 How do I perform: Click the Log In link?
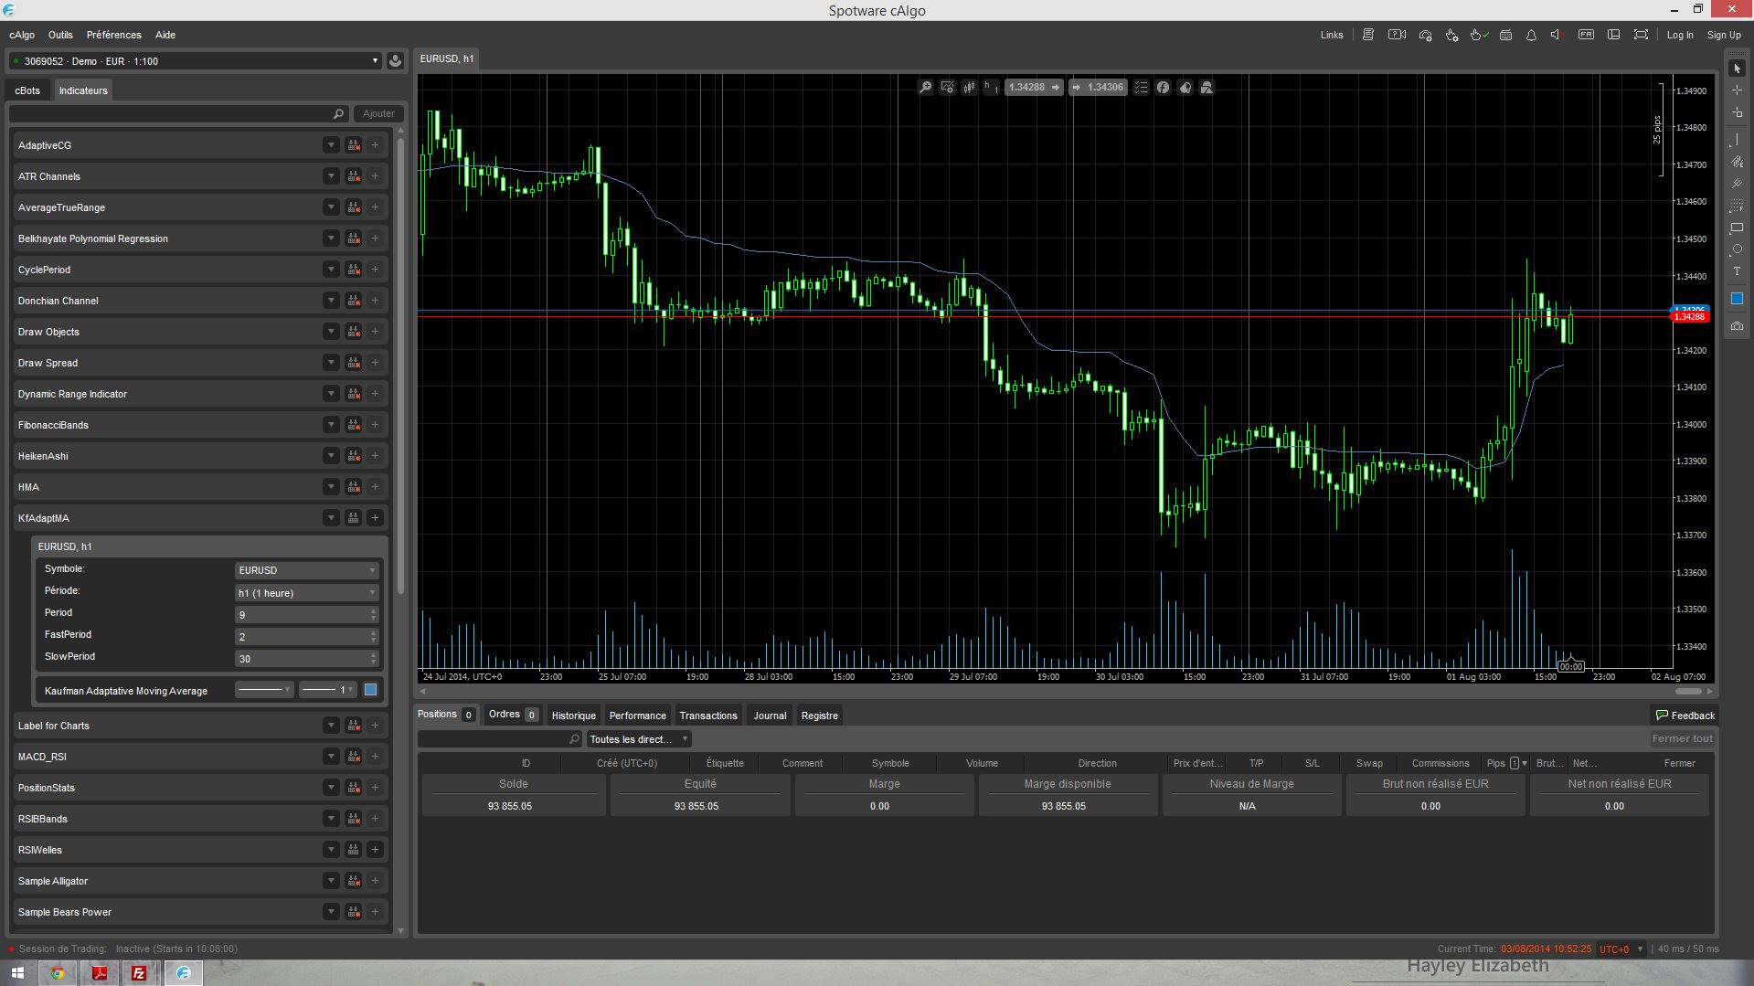pos(1679,35)
